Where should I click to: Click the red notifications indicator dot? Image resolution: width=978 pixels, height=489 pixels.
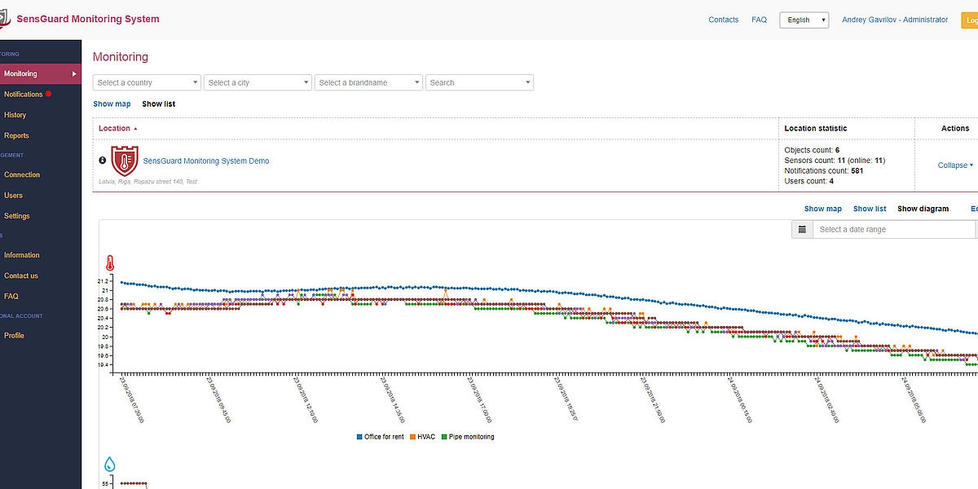click(x=49, y=95)
